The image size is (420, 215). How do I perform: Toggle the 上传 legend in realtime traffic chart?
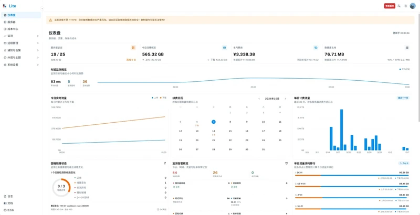[x=155, y=98]
